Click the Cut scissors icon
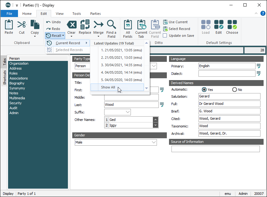The height and width of the screenshot is (197, 267). coord(22,25)
